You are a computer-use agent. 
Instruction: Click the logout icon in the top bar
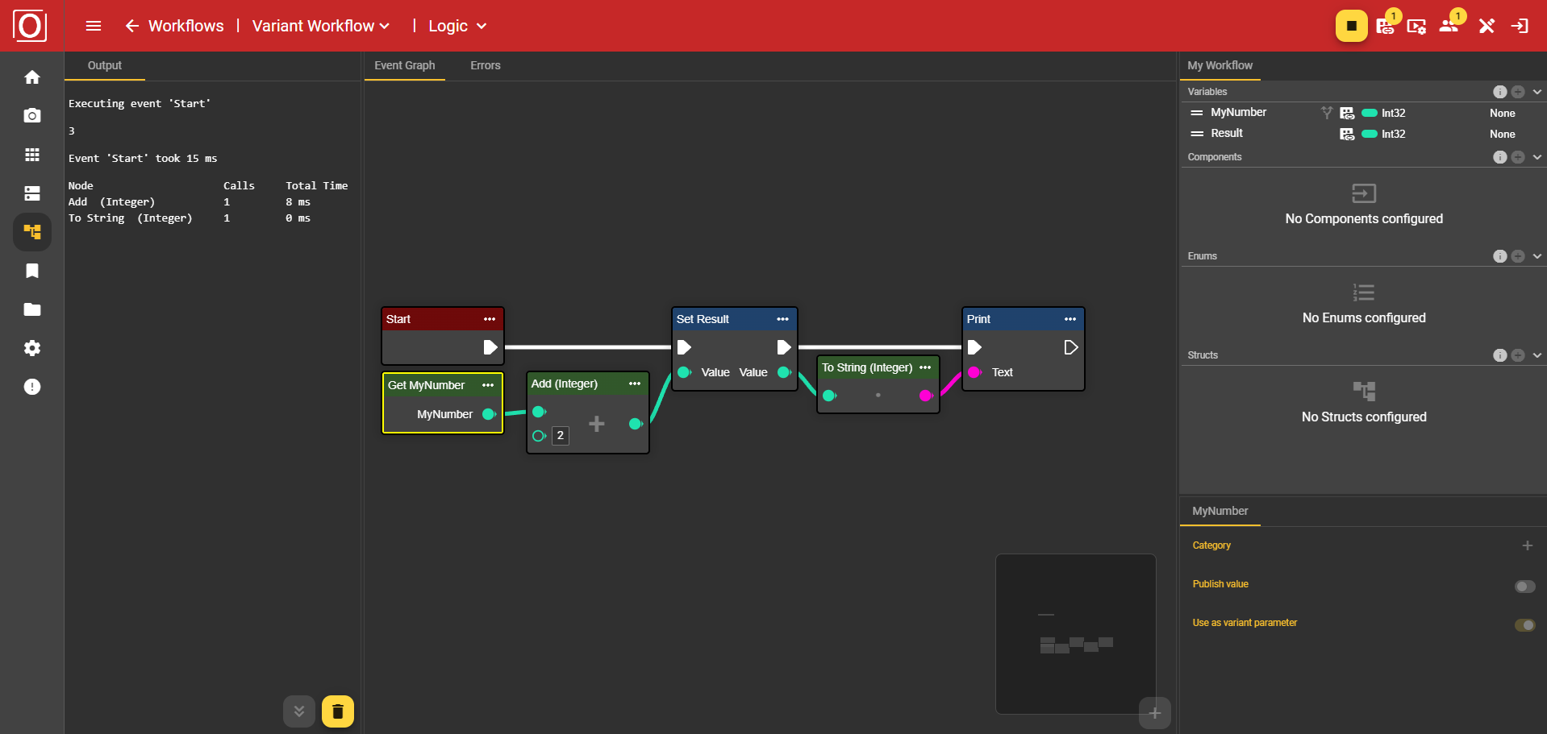click(x=1520, y=26)
